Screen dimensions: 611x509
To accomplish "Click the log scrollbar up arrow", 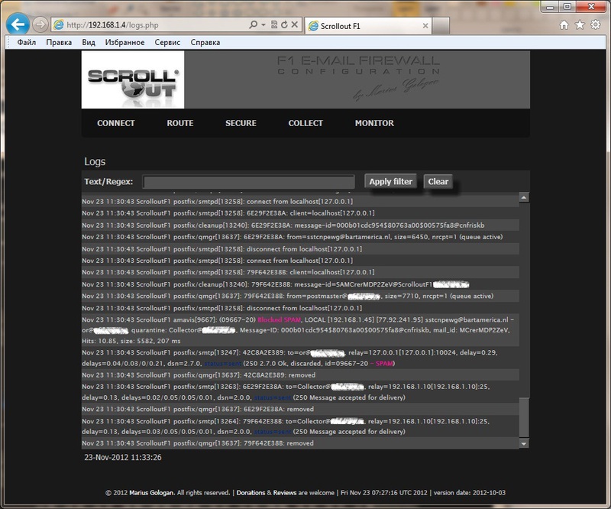I will pos(524,198).
